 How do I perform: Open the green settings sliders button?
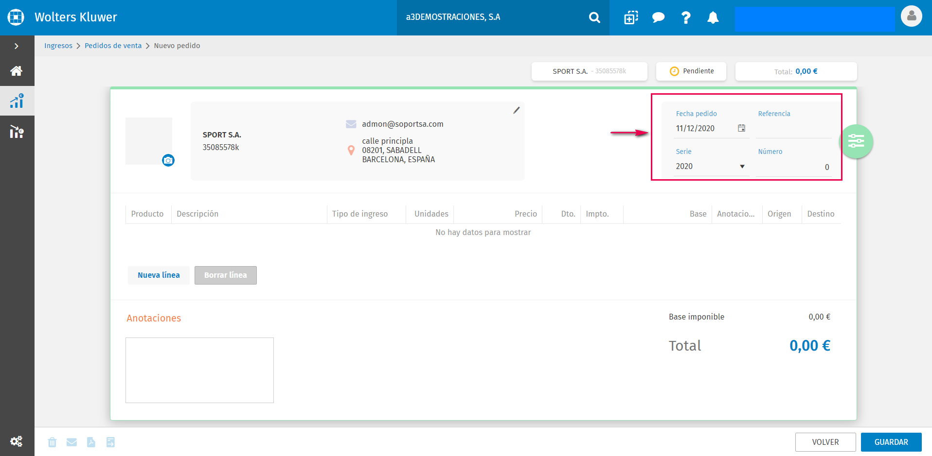856,141
